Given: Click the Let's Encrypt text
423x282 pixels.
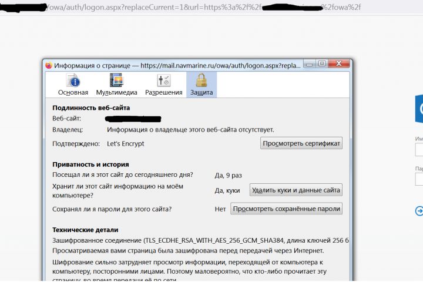Looking at the screenshot, I should 126,143.
